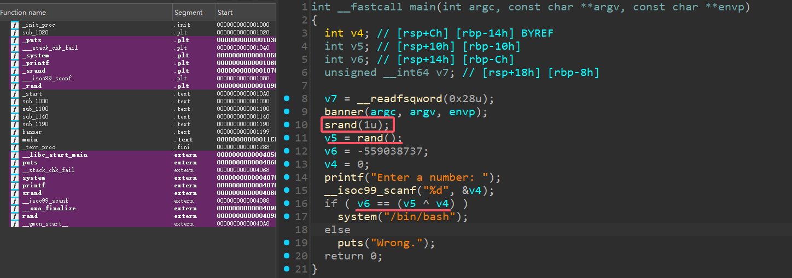Click the icon next to _term_proc
The width and height of the screenshot is (792, 278).
(x=15, y=147)
